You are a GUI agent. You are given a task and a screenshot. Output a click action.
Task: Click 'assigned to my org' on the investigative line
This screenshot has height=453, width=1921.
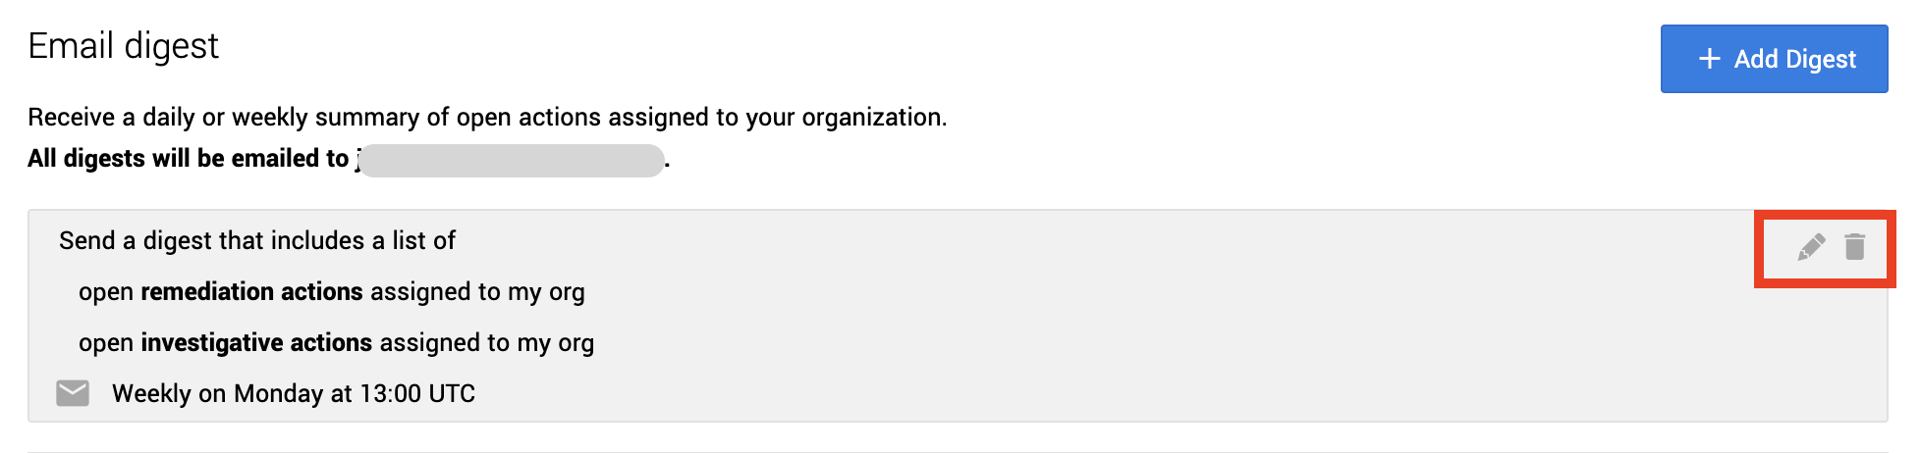pyautogui.click(x=487, y=343)
